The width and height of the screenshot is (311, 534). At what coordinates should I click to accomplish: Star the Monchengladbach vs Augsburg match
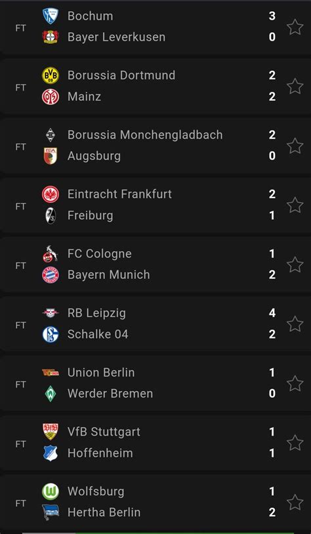pos(295,146)
